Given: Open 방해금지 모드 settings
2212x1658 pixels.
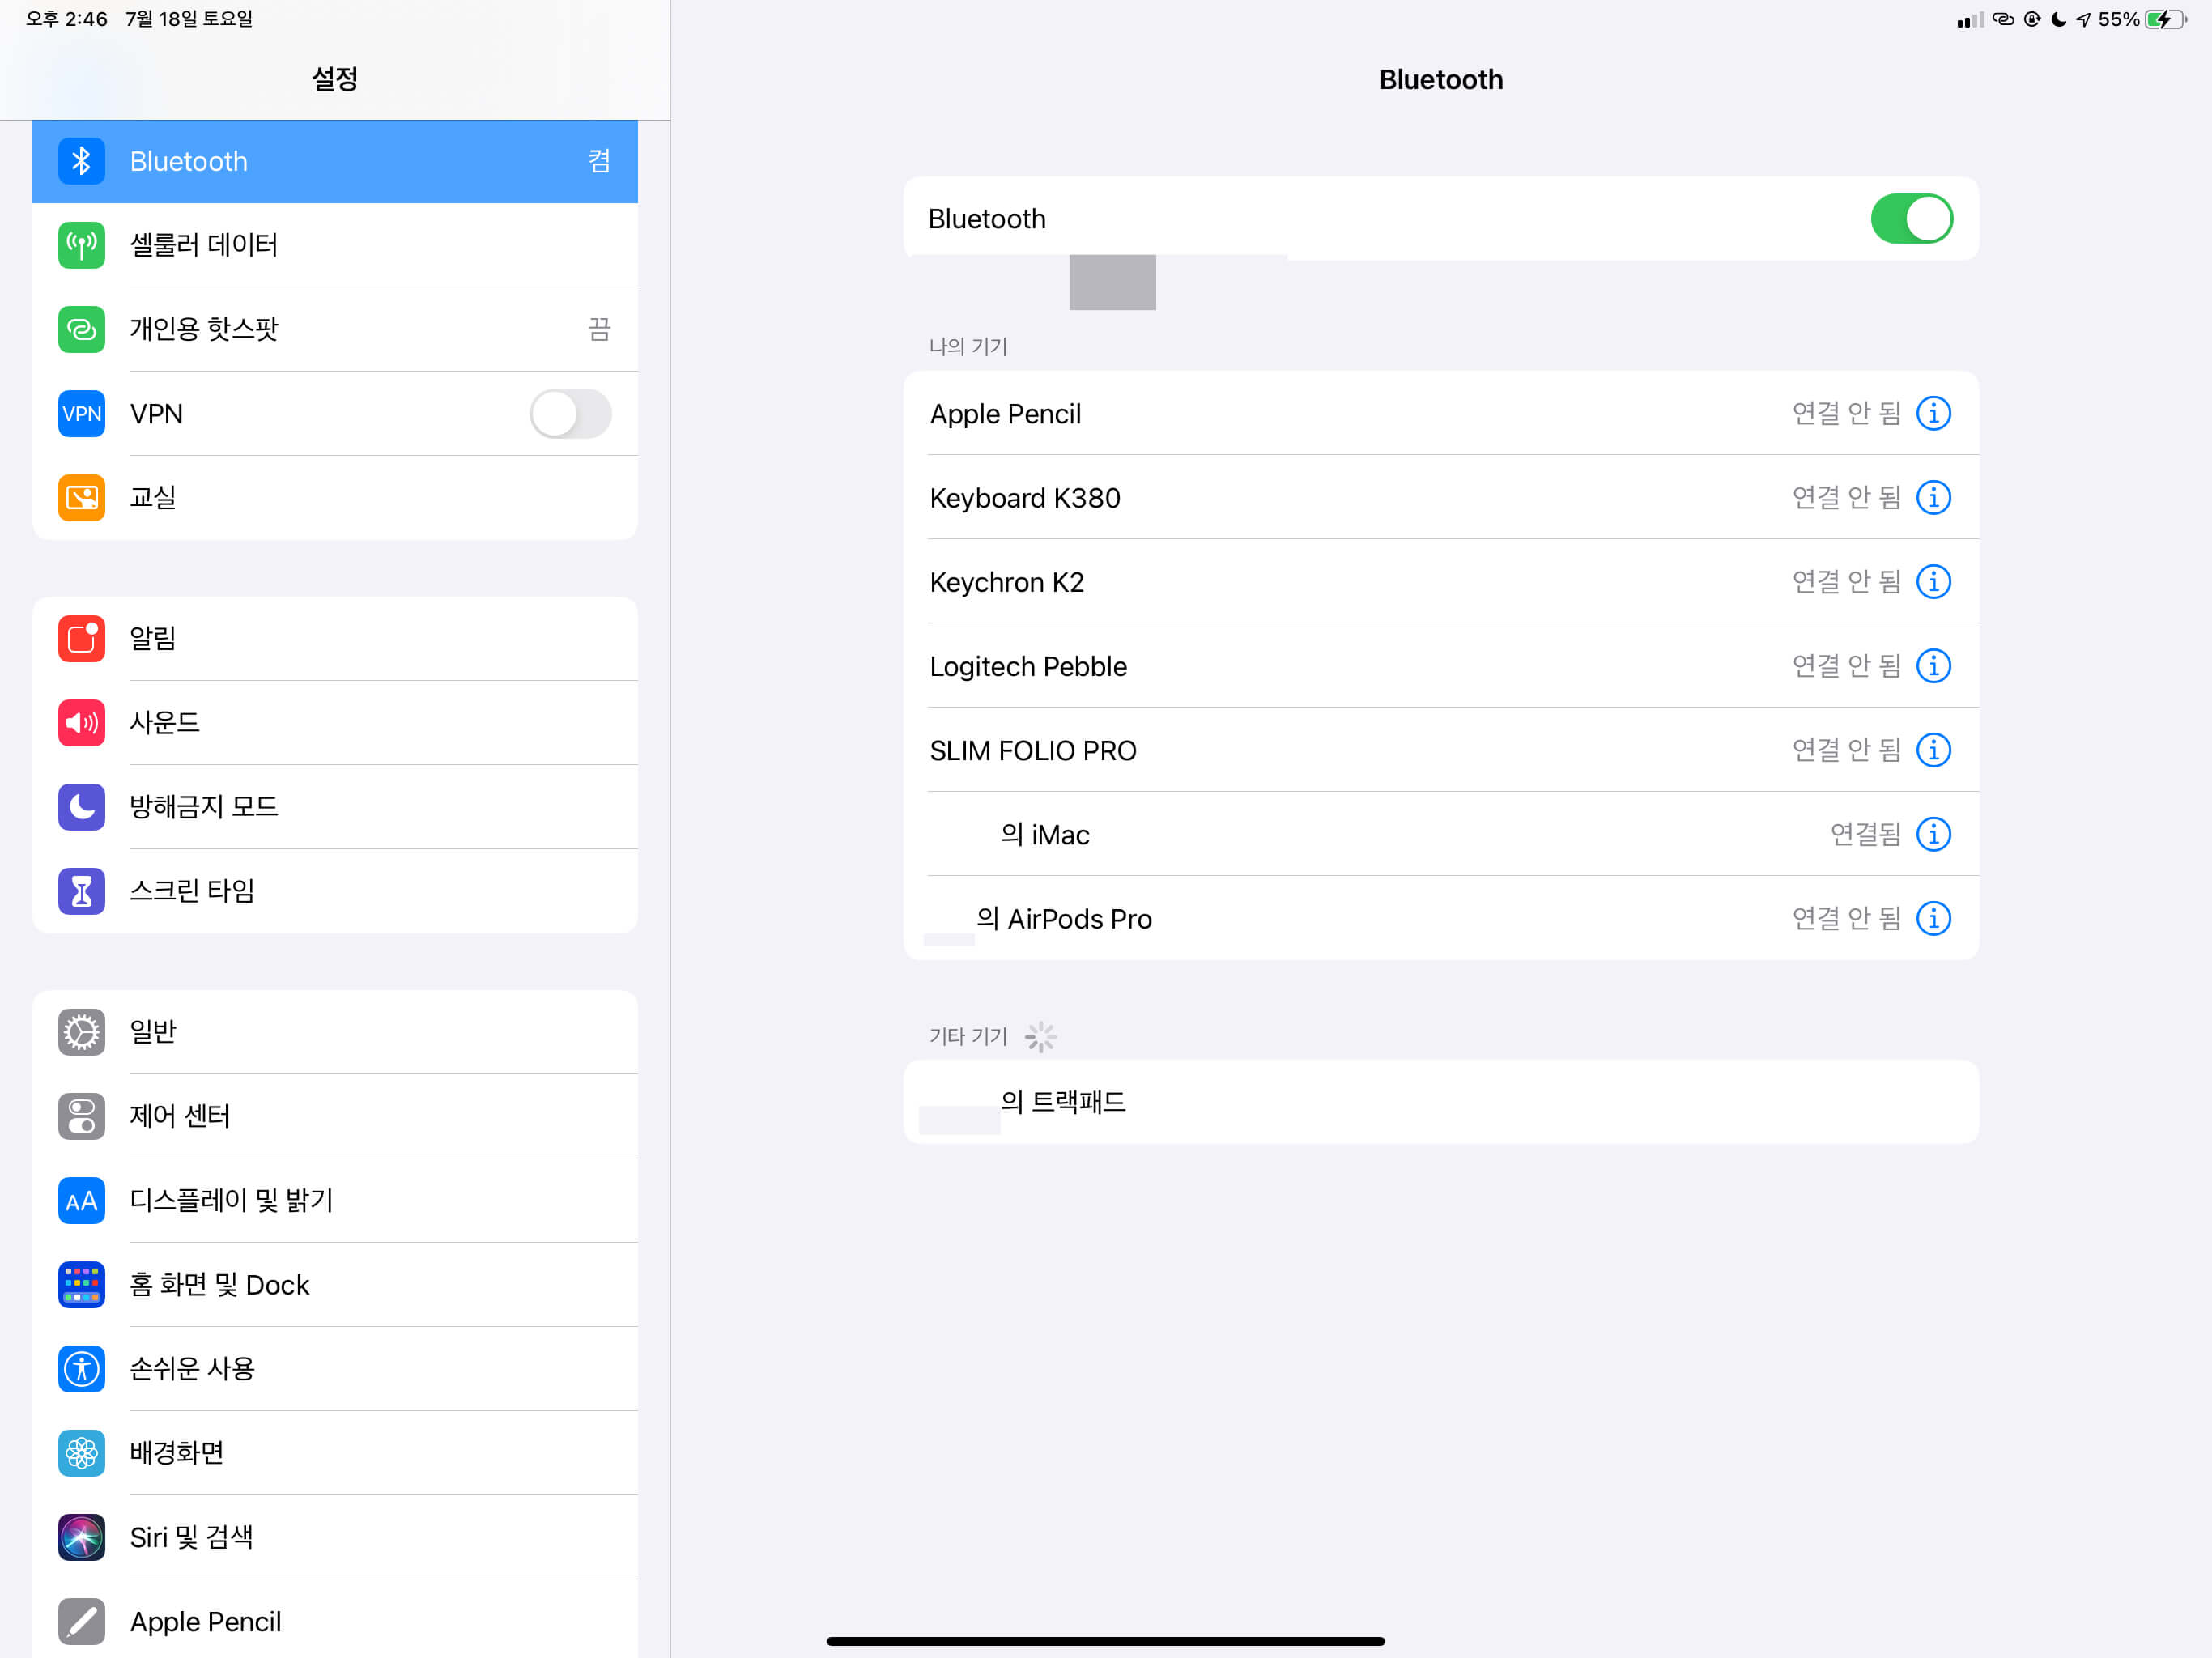Looking at the screenshot, I should tap(335, 806).
